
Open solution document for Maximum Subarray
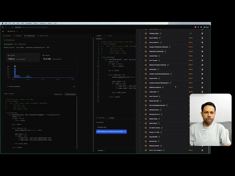pos(202,87)
